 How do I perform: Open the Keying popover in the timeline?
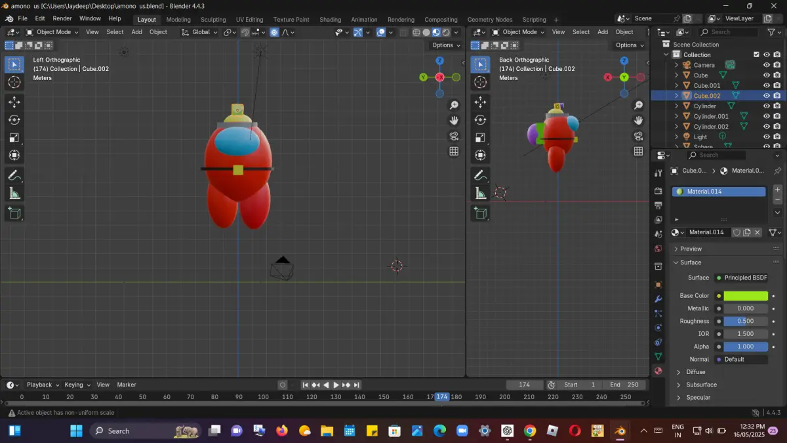tap(77, 385)
